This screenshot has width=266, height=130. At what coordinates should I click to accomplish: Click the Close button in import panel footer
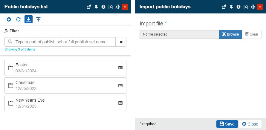click(x=250, y=124)
